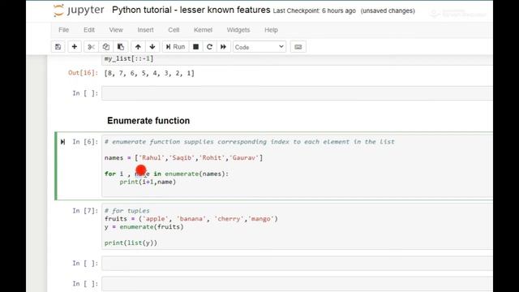This screenshot has width=519, height=292.
Task: Select the In [7] cell prompt
Action: tap(85, 211)
